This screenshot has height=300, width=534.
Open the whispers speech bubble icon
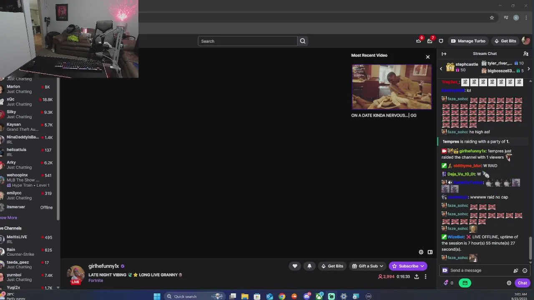(x=441, y=41)
